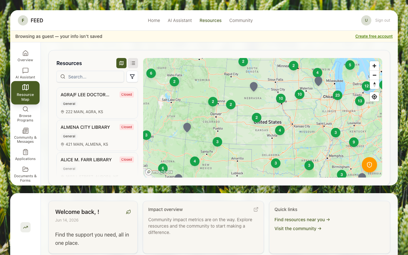This screenshot has width=408, height=255.
Task: Open cluster 3 in Oklahoma
Action: (276, 163)
